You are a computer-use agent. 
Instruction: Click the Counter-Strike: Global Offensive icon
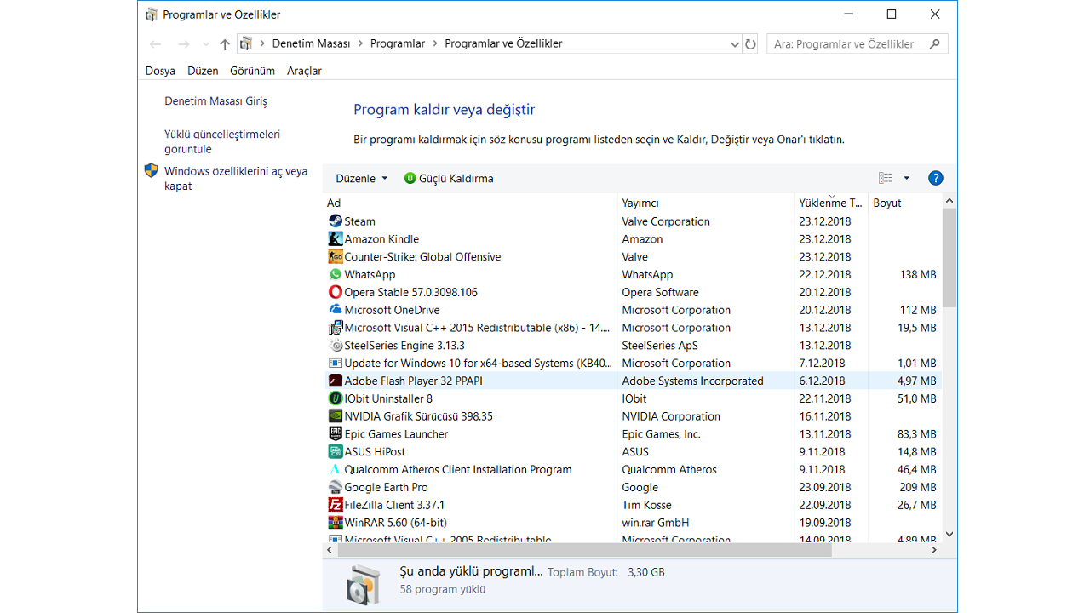pos(336,257)
